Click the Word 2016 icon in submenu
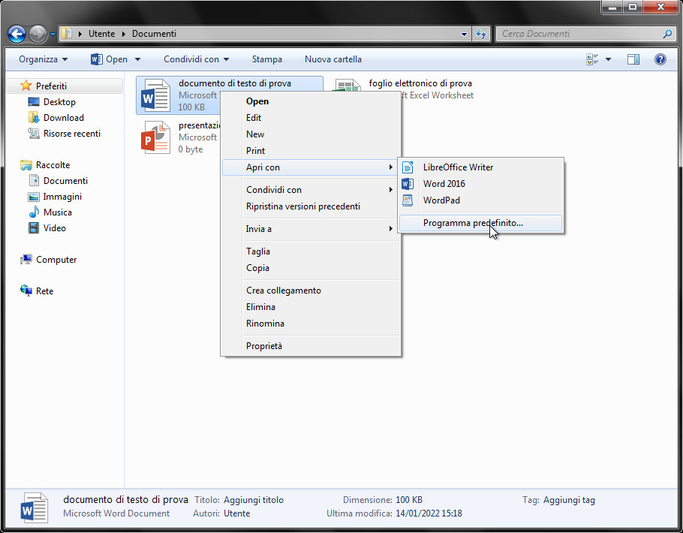683x533 pixels. coord(408,184)
